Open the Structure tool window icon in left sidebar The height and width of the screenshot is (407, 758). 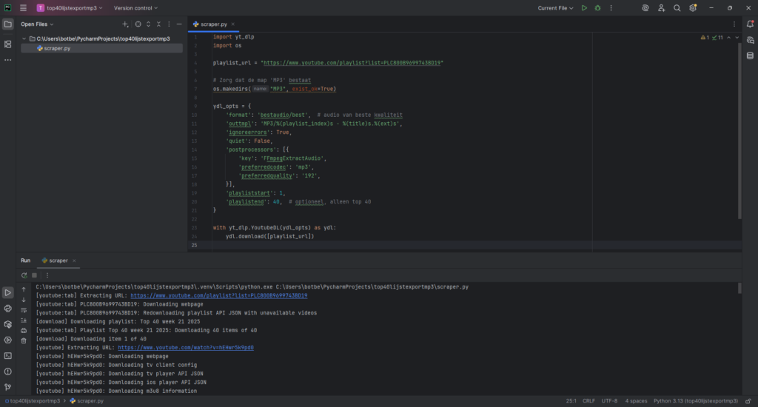tap(7, 44)
